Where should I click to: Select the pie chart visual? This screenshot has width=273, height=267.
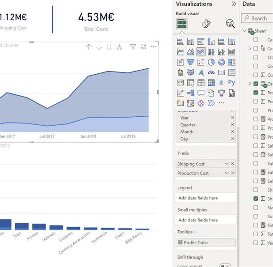coord(211,62)
